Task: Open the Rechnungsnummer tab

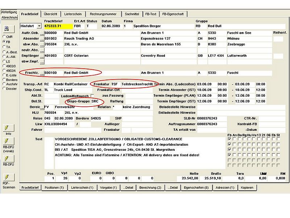Action: tap(103, 14)
